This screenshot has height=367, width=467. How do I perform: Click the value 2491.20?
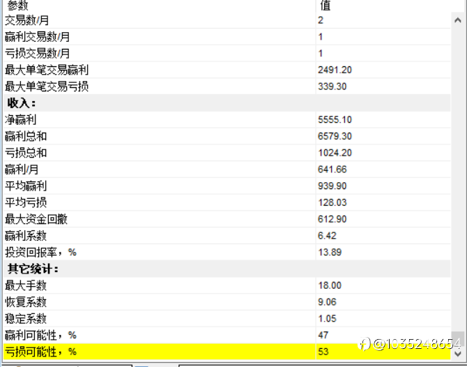(x=335, y=70)
